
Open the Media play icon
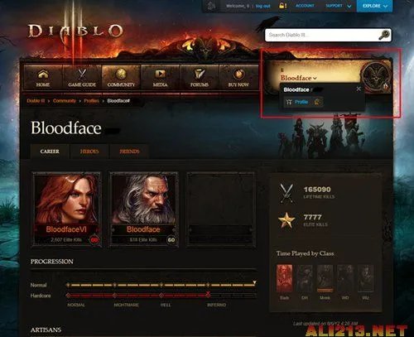(160, 74)
